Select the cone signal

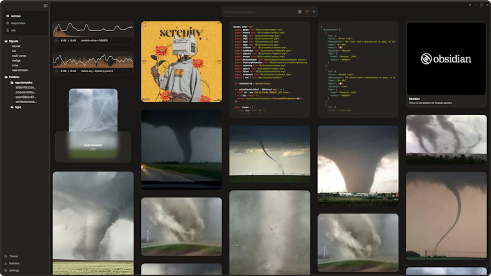[x=15, y=65]
